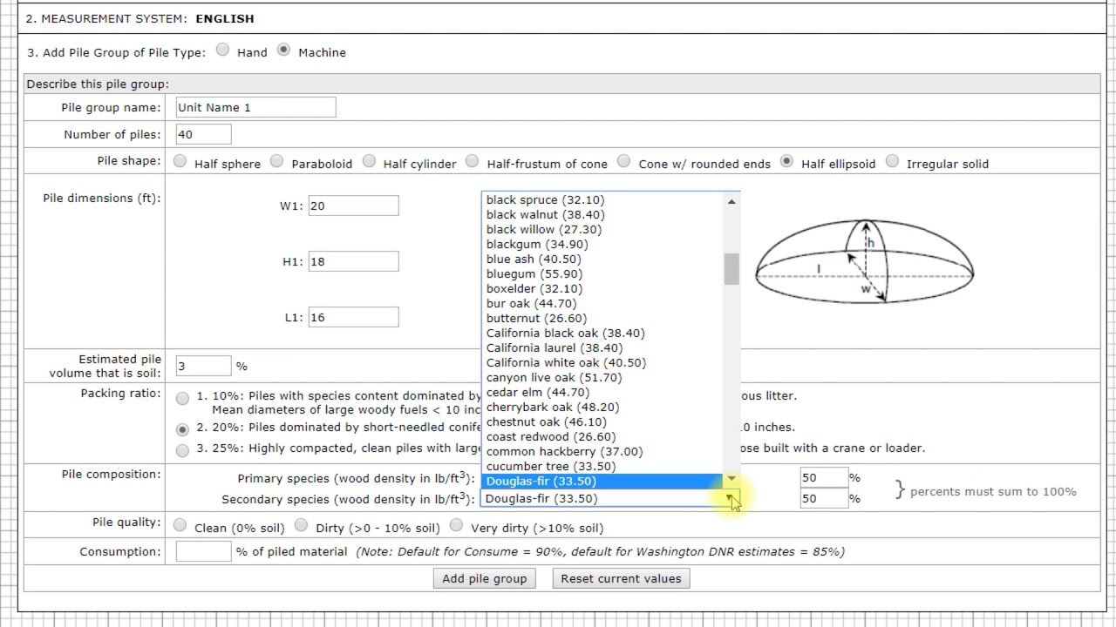Select packing ratio option 3 (25%)
Screen dimensions: 1116x627
click(182, 450)
